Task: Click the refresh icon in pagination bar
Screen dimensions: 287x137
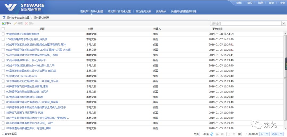Action: pos(212,134)
